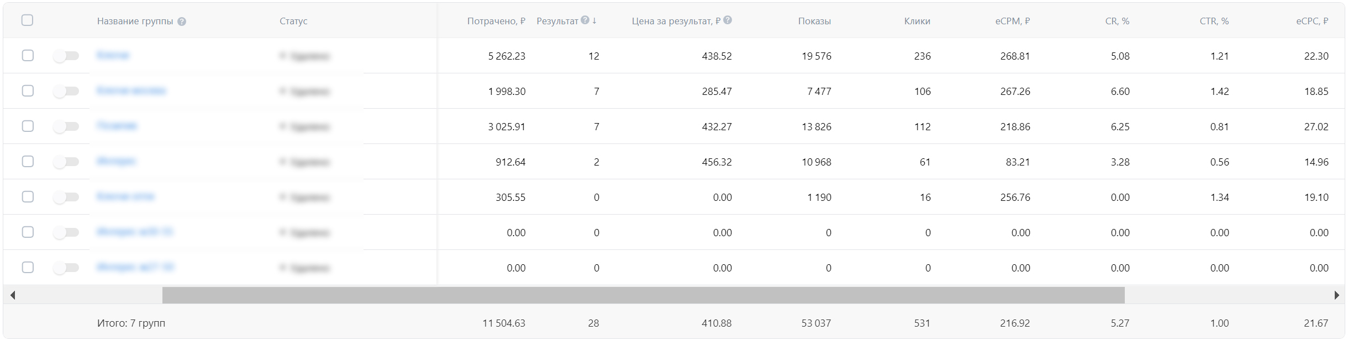Click the left scroll arrow of the table
Image resolution: width=1348 pixels, height=341 pixels.
12,295
